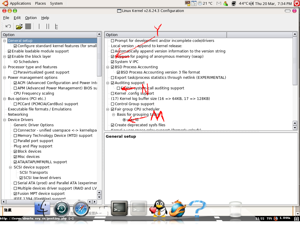Image resolution: width=300 pixels, height=225 pixels.
Task: Open the System panel menu
Action: [56, 4]
